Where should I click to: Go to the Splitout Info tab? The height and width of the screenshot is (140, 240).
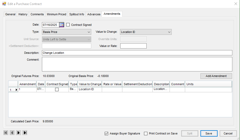[77, 14]
